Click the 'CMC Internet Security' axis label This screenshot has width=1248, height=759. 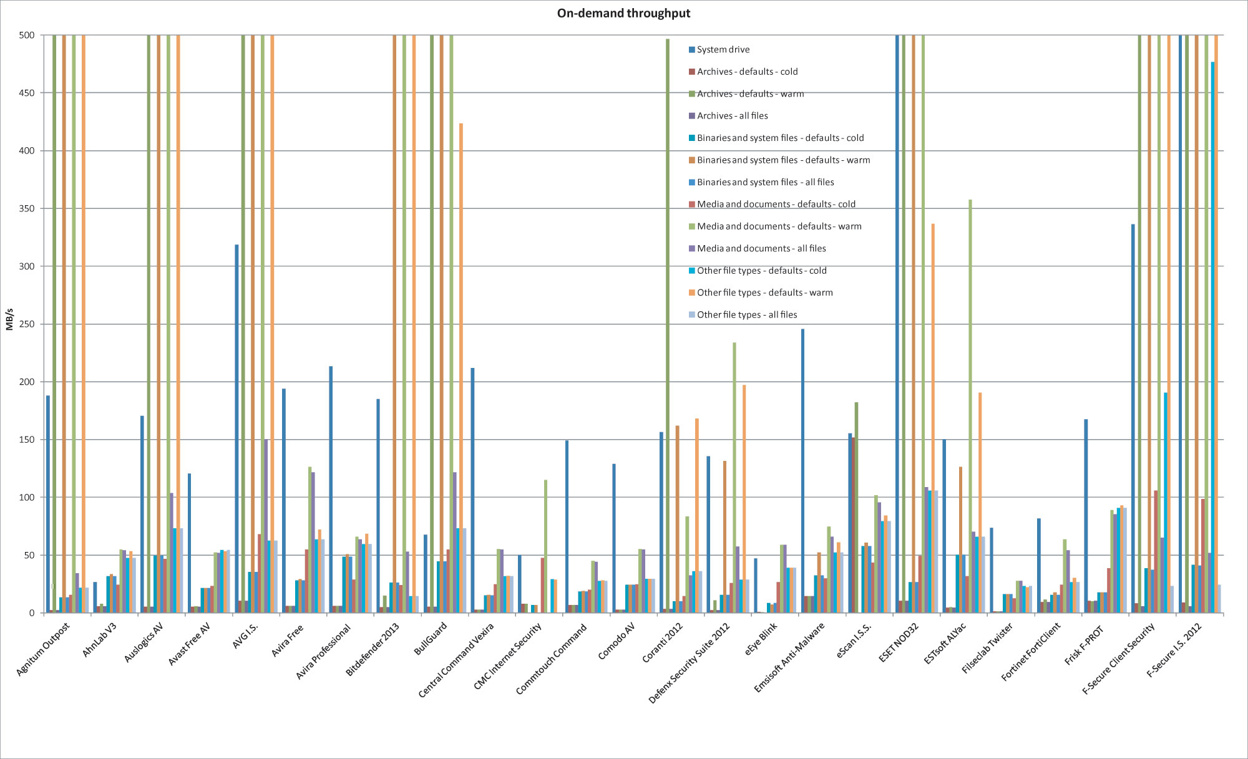[x=507, y=655]
